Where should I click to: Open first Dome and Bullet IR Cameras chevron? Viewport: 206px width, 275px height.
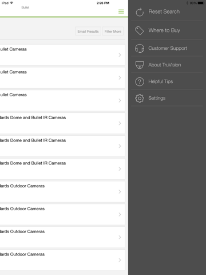(120, 123)
